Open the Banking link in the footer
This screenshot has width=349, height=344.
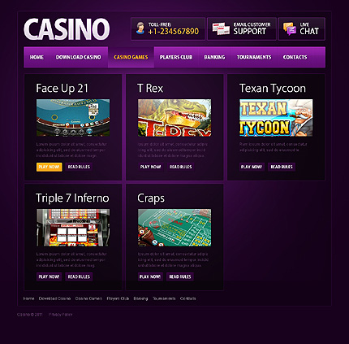click(140, 298)
